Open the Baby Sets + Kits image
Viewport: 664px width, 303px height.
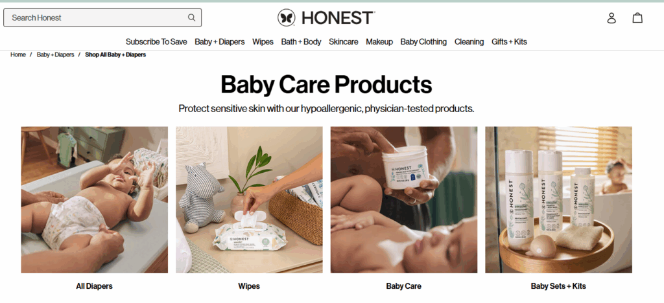(x=558, y=200)
